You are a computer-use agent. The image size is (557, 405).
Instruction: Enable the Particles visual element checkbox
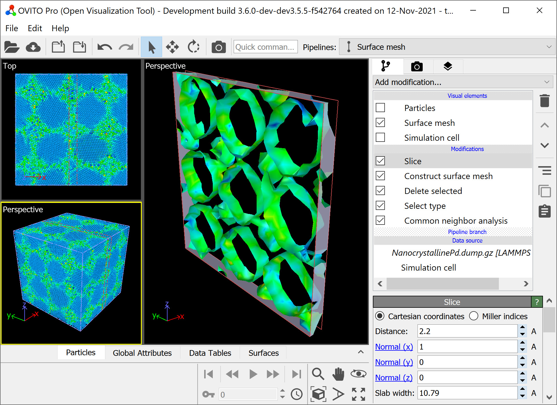[380, 108]
